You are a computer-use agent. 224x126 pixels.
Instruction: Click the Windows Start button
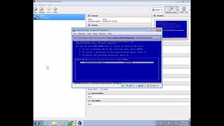pos(37,123)
